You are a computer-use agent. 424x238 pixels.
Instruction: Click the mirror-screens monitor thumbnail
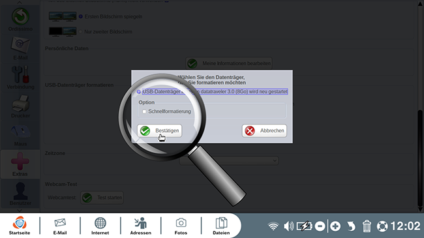point(63,16)
